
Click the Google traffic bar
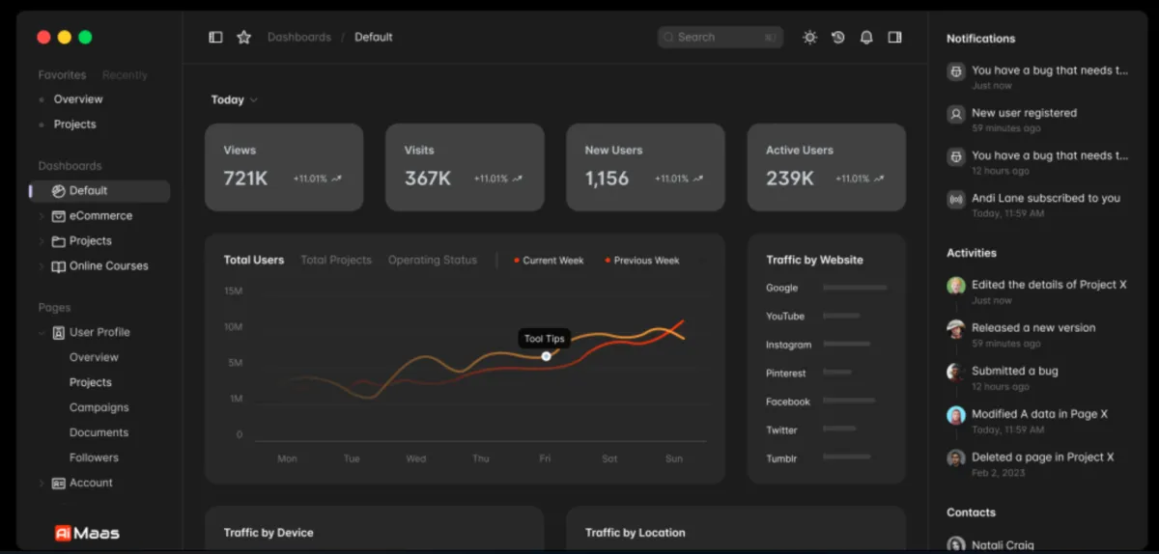click(855, 288)
